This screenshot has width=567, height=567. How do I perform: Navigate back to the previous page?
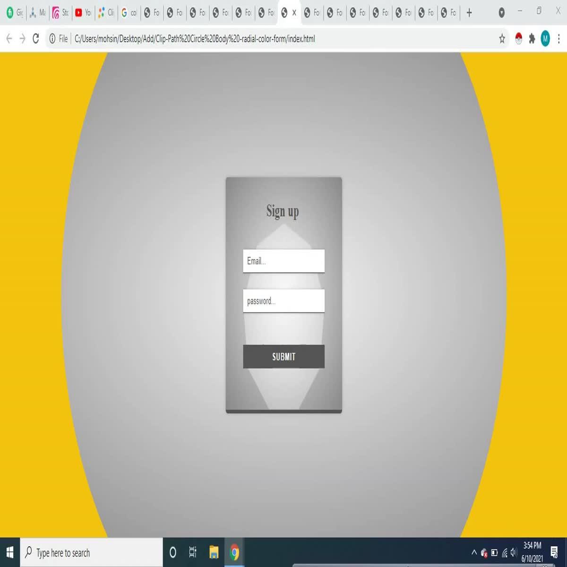click(x=9, y=39)
